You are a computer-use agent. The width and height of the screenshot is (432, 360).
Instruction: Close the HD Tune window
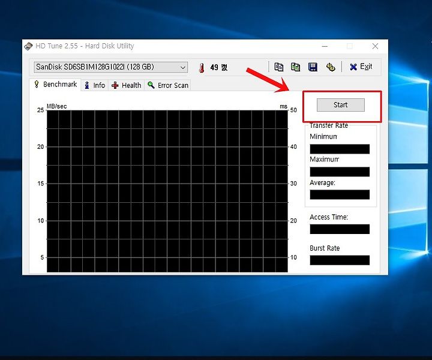pyautogui.click(x=375, y=46)
